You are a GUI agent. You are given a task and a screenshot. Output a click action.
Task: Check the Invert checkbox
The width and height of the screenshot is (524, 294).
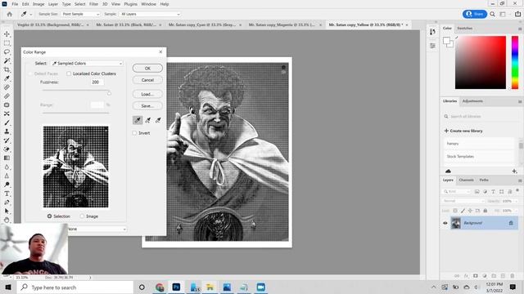coord(134,133)
